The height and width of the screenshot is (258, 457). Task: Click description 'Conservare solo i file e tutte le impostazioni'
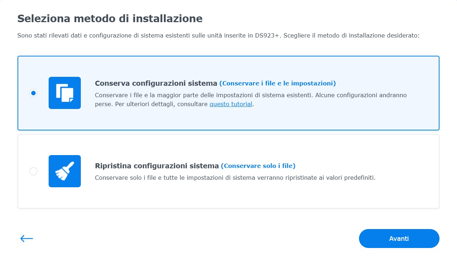235,178
